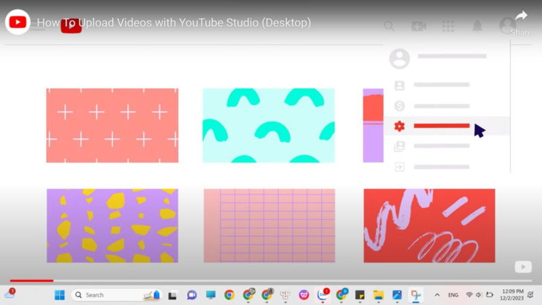Open the taskbar clock and date
Screen dimensions: 542x305
tap(512, 295)
